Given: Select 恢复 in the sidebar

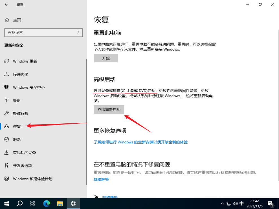Looking at the screenshot, I should pyautogui.click(x=17, y=126).
